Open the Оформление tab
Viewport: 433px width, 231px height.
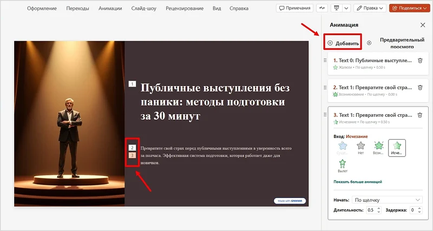(42, 8)
